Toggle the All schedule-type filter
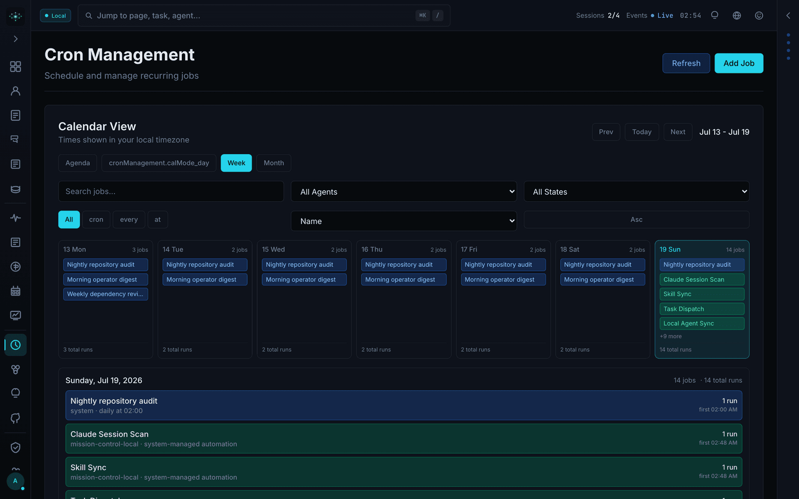 (x=69, y=220)
